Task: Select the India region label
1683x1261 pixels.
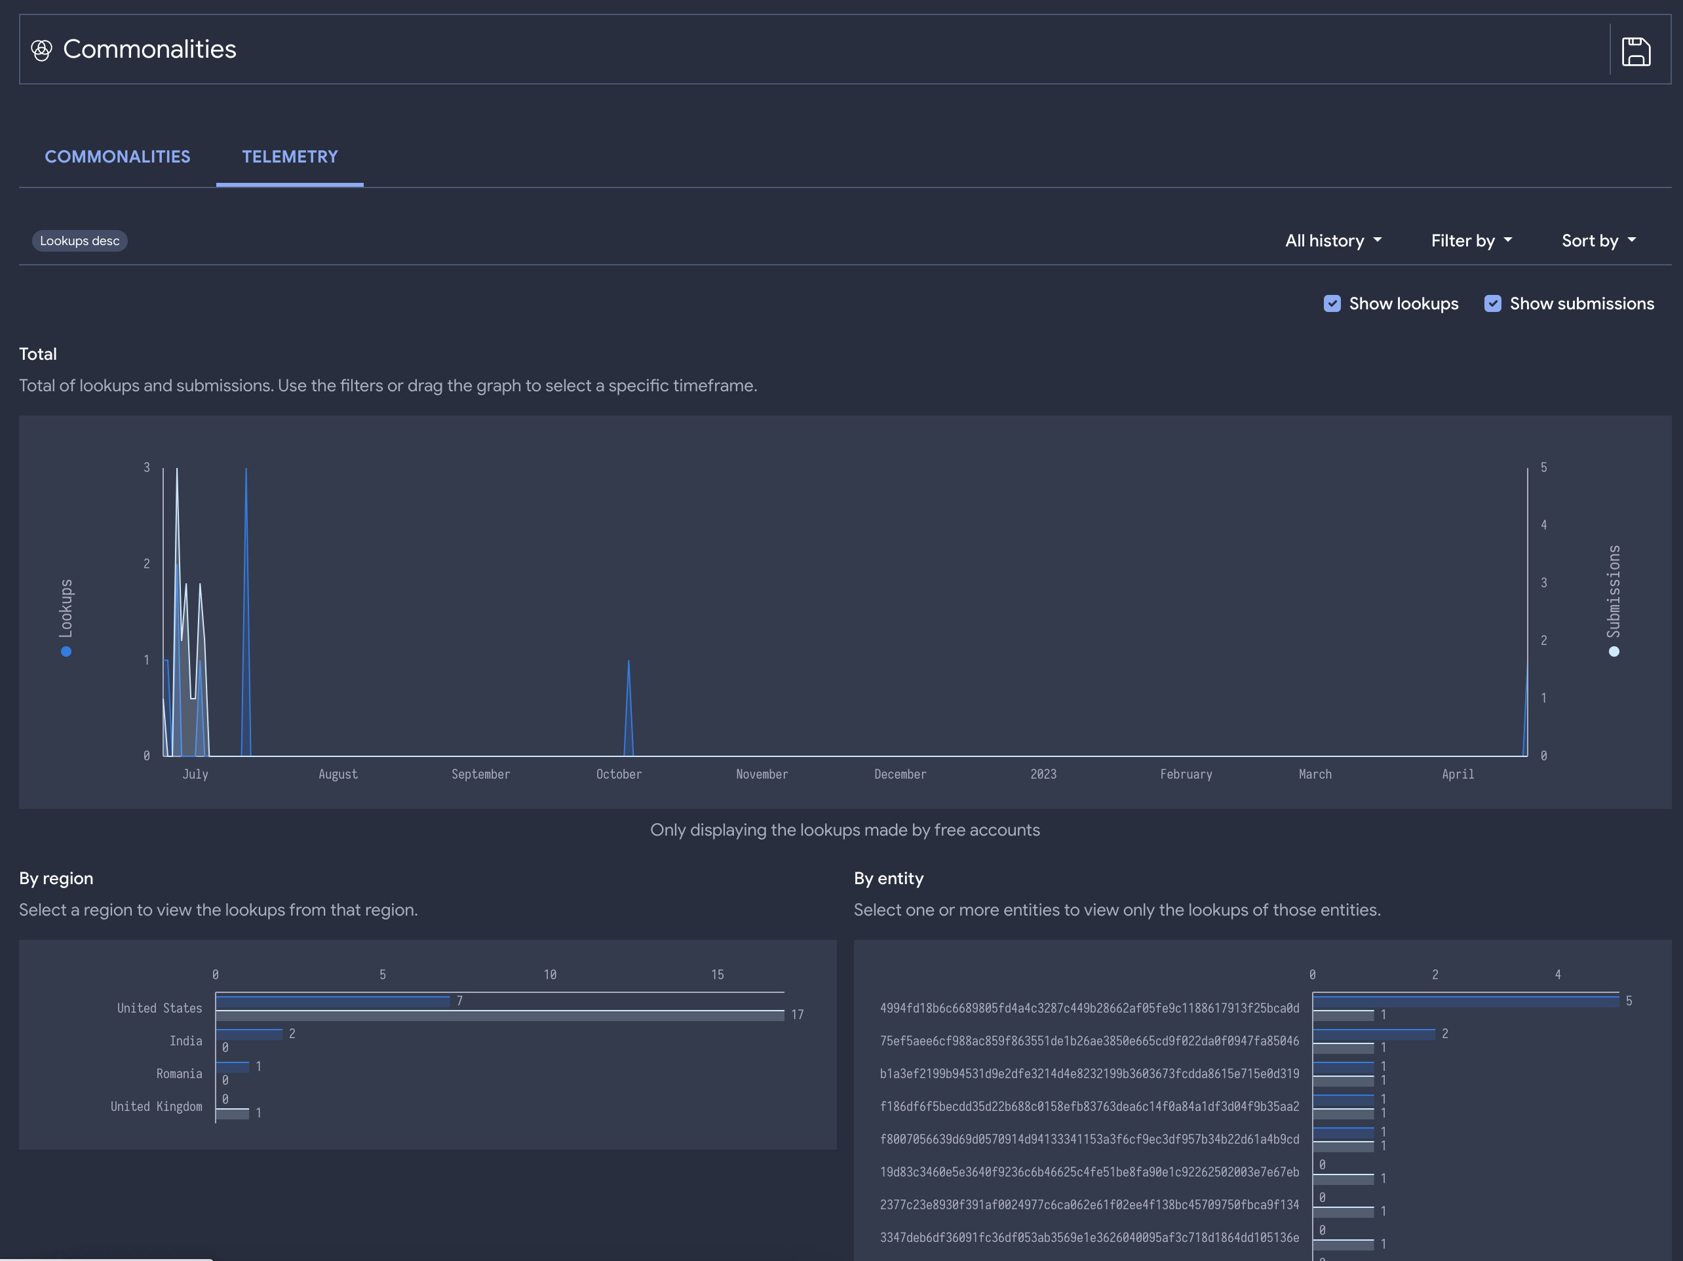Action: click(185, 1041)
